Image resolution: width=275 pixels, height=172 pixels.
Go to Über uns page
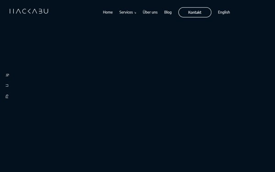150,12
